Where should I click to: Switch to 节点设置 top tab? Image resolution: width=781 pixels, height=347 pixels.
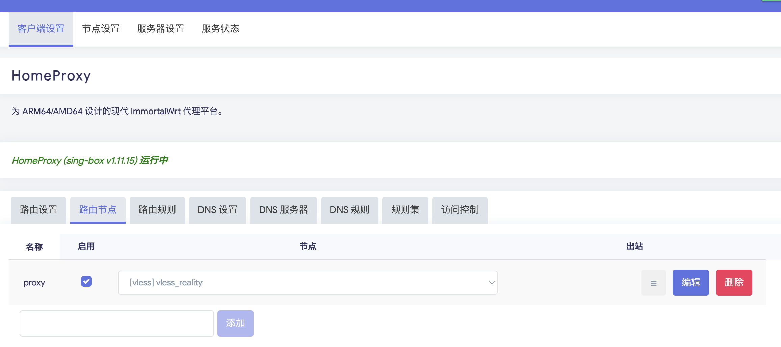point(101,29)
